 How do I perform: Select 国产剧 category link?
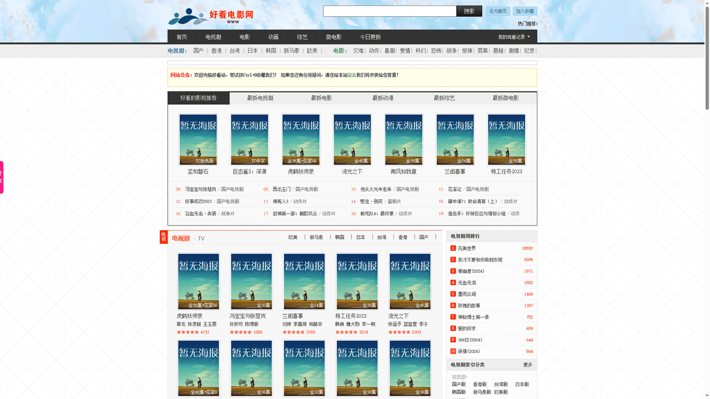click(x=459, y=384)
